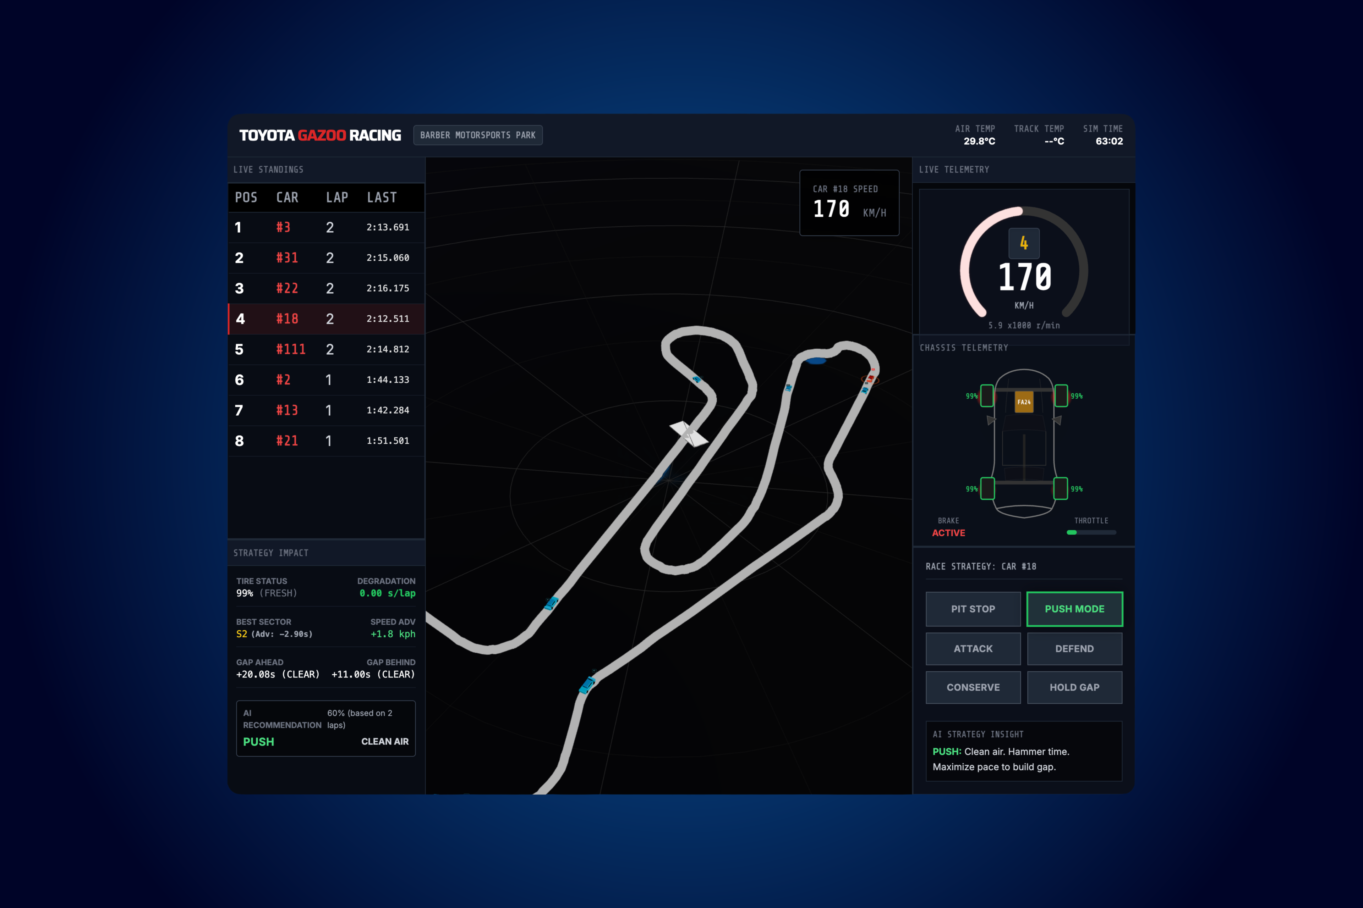Click the white start-finish marker on track
The width and height of the screenshot is (1363, 908).
pos(689,433)
